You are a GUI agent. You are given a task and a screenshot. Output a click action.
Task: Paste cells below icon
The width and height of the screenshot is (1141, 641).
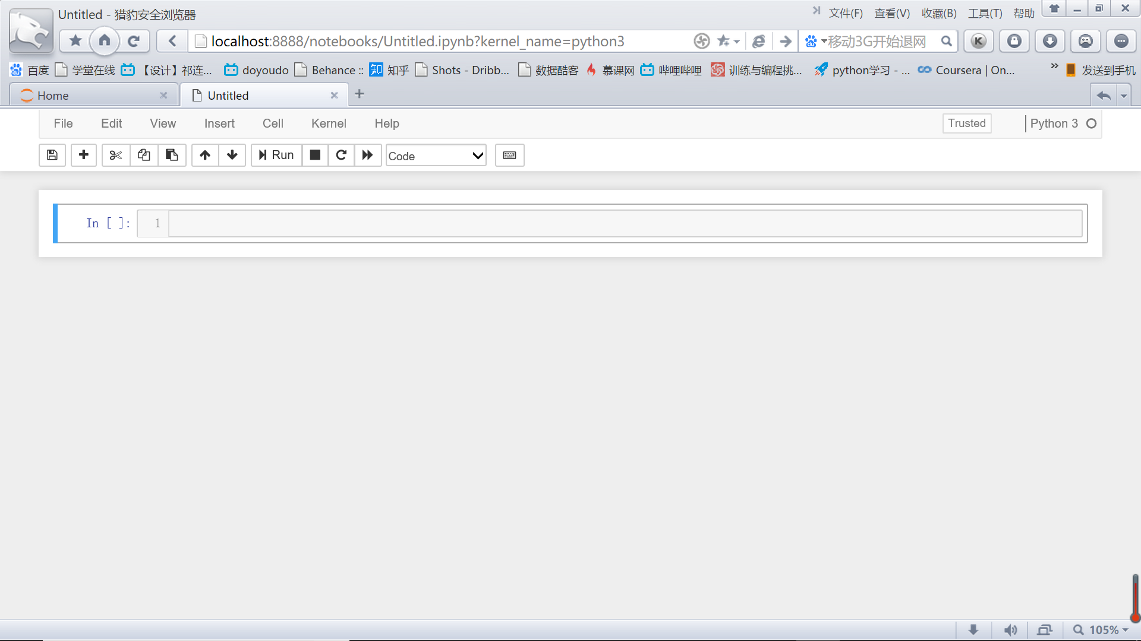coord(172,156)
